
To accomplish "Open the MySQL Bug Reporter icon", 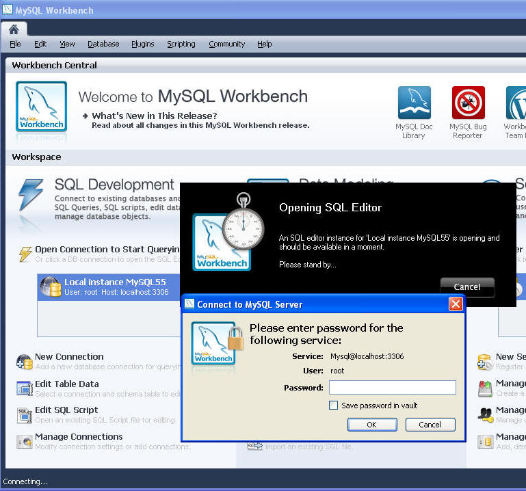I will click(x=469, y=103).
